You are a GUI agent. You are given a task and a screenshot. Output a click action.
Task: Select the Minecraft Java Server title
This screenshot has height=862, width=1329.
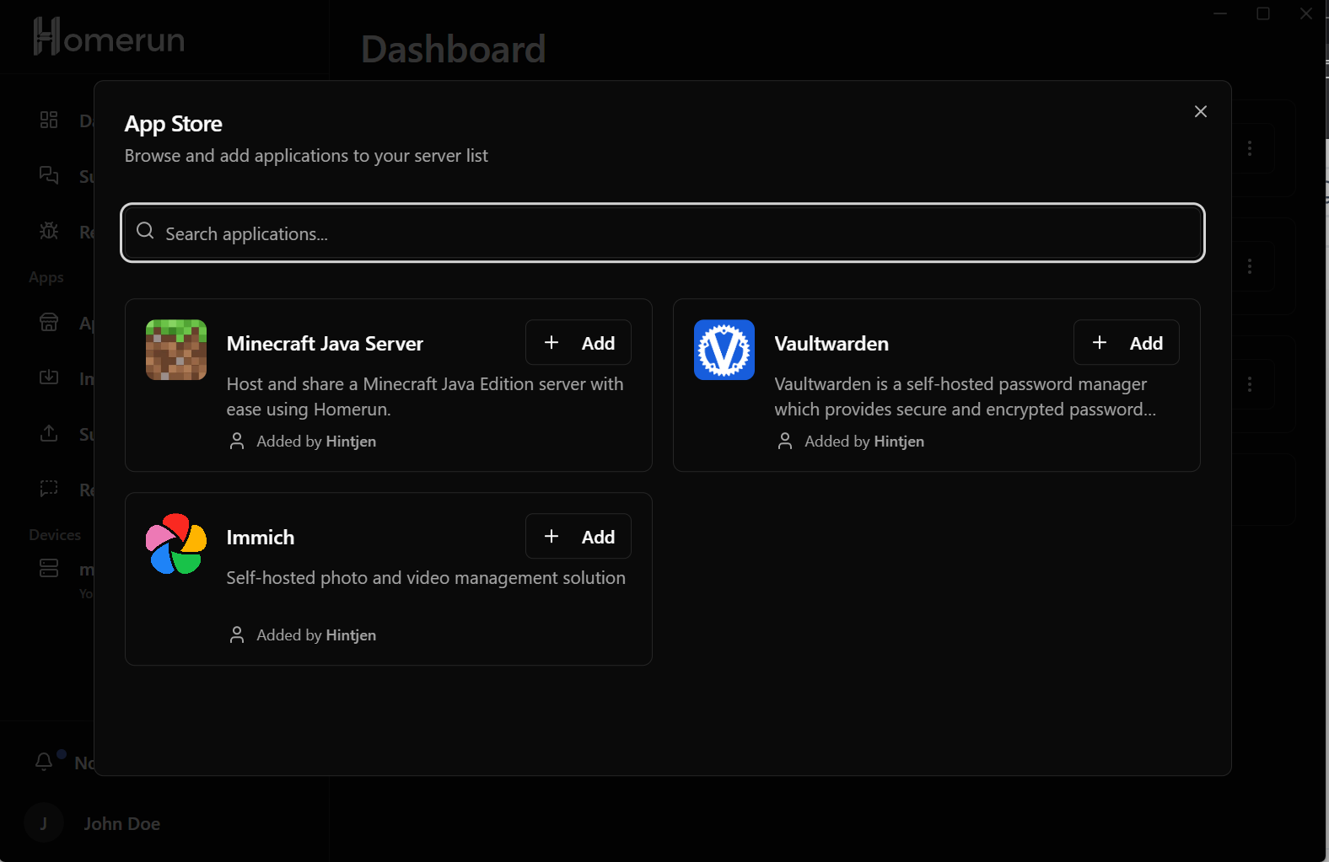pos(325,344)
